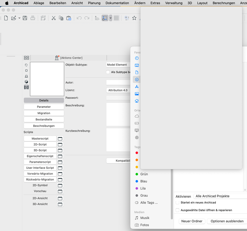Select the Blau tag in sidebar
The width and height of the screenshot is (247, 231).
144,181
